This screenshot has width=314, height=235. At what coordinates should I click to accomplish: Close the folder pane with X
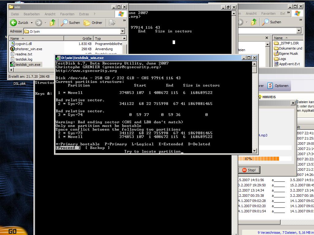click(267, 38)
